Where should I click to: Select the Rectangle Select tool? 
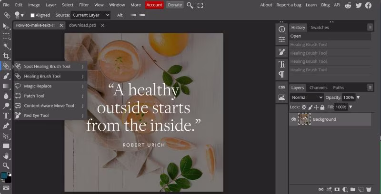(6, 36)
